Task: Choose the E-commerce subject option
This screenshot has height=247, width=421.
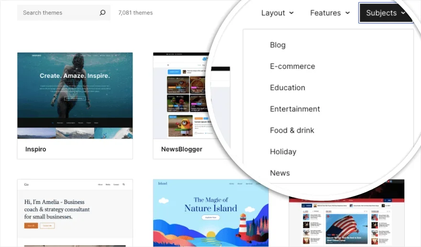Action: [292, 66]
